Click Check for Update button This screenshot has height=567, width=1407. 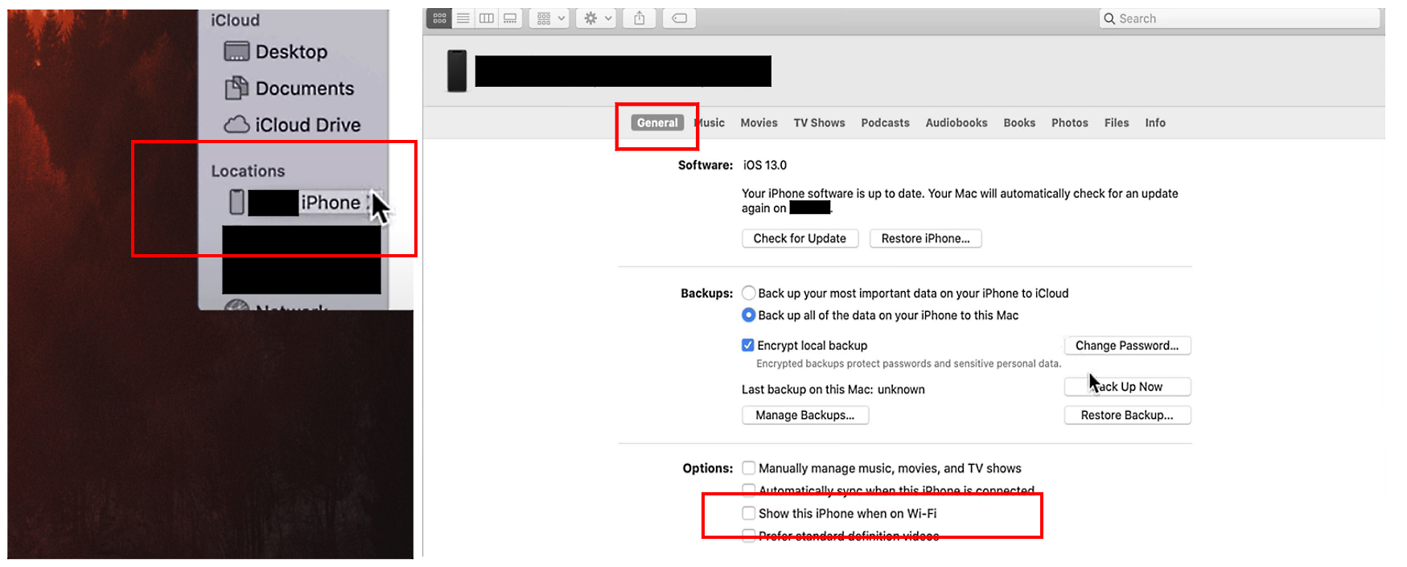(800, 239)
